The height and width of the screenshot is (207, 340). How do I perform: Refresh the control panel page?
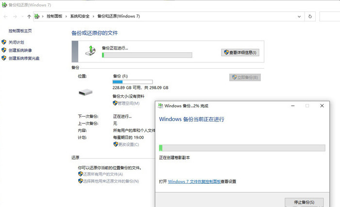pyautogui.click(x=310, y=16)
